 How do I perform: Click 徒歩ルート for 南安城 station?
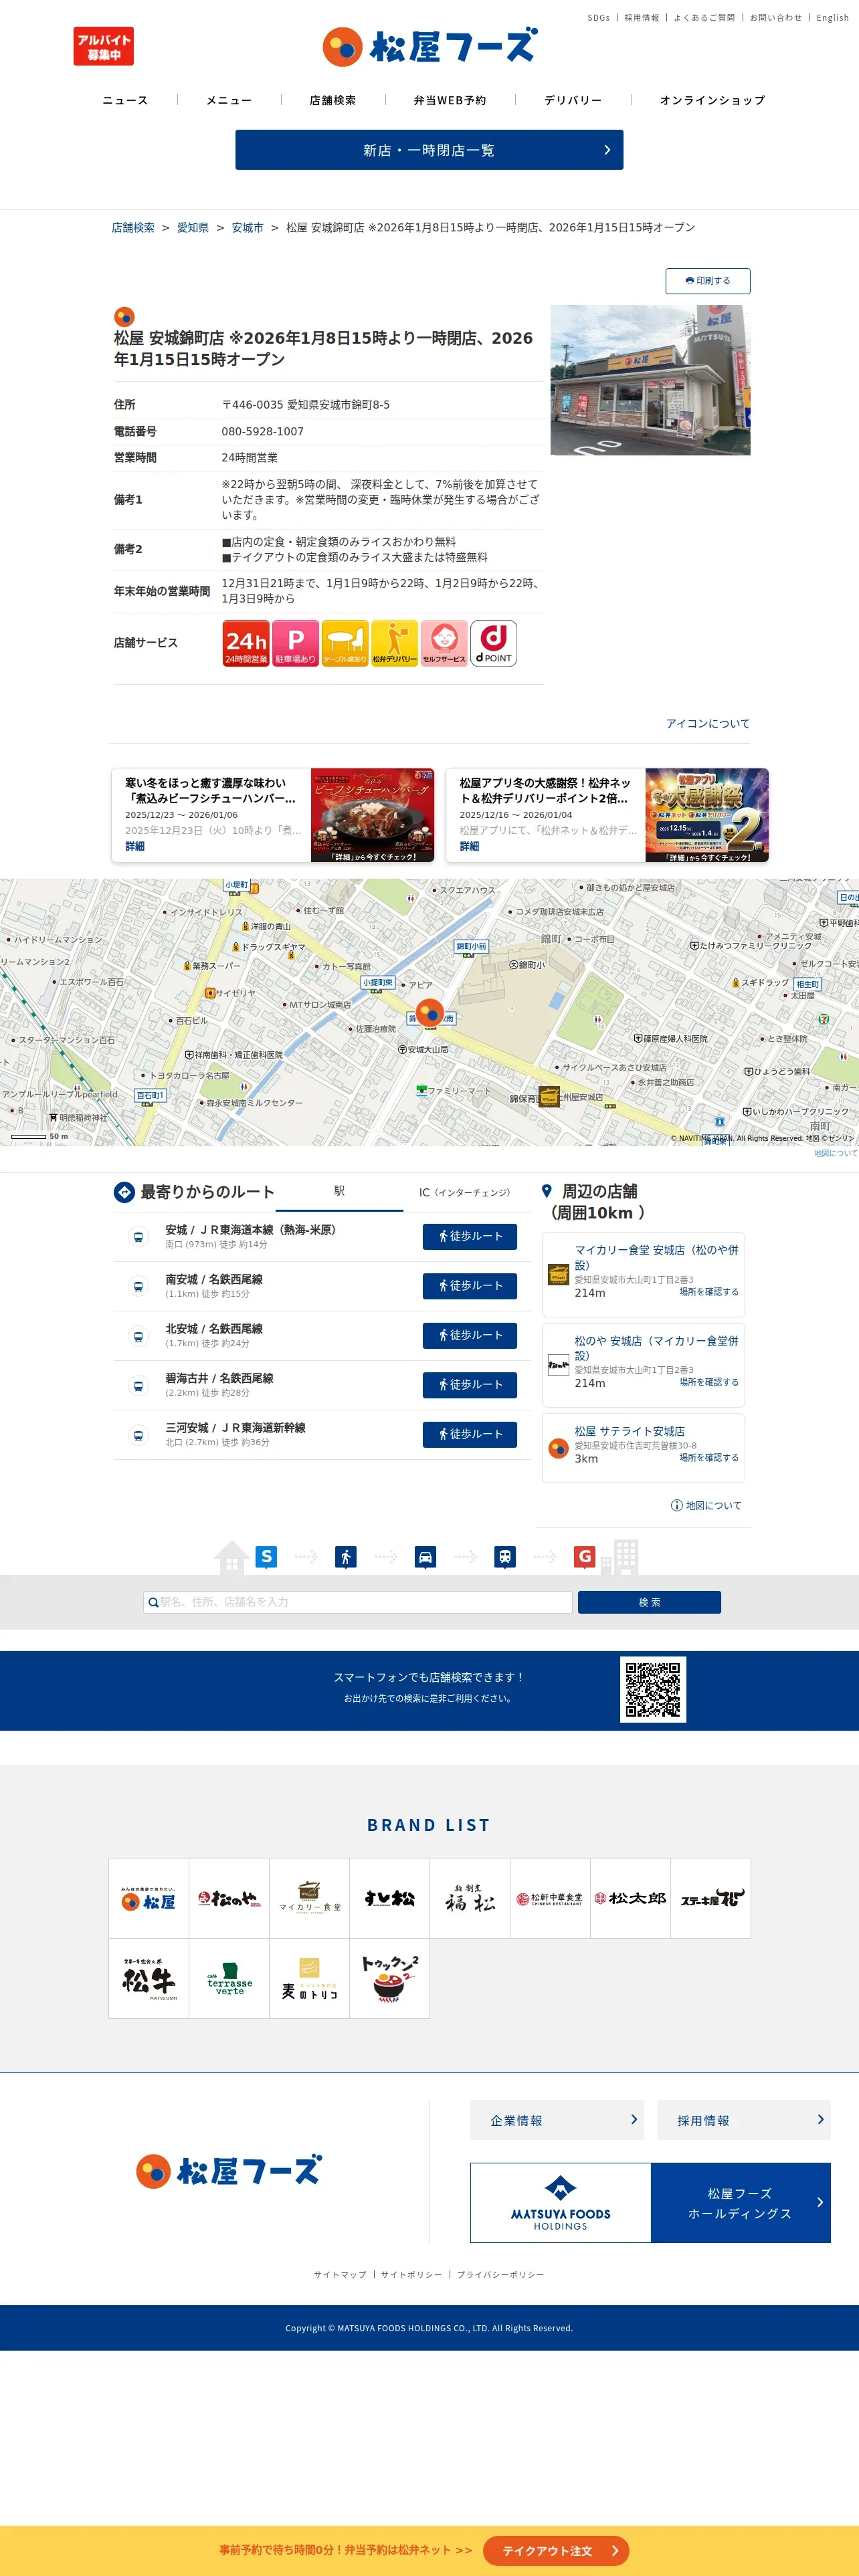click(470, 1286)
